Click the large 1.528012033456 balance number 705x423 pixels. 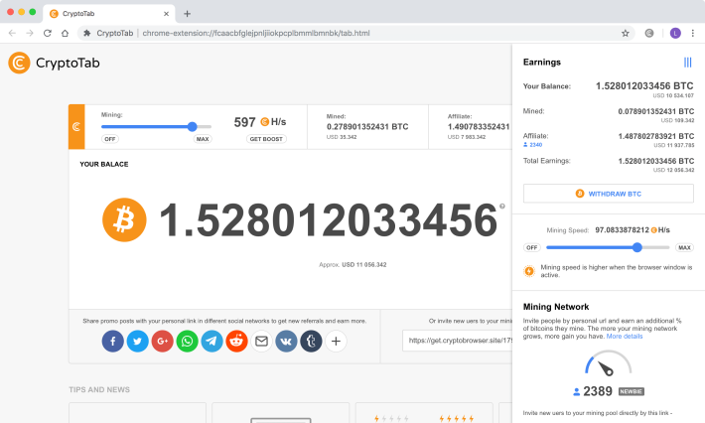329,219
